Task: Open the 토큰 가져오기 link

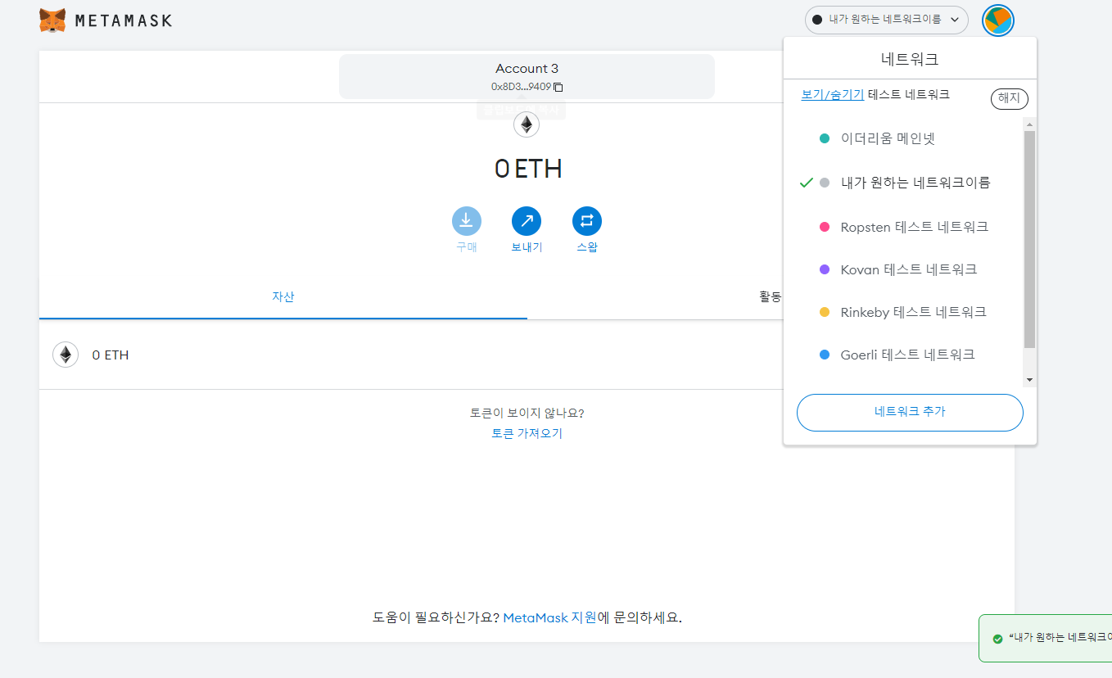Action: point(527,432)
